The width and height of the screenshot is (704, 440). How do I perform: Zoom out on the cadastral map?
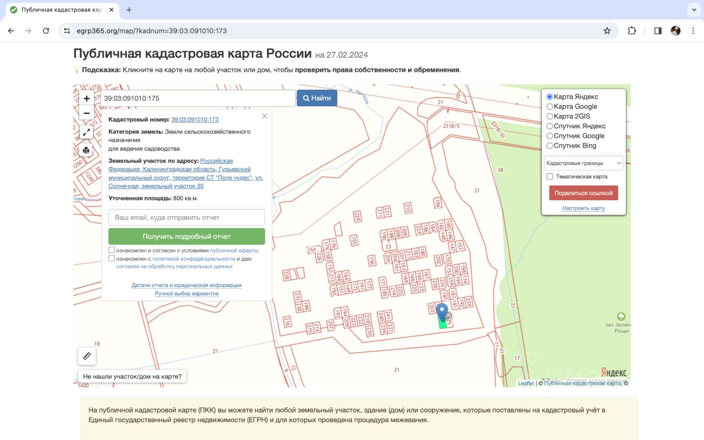click(86, 113)
